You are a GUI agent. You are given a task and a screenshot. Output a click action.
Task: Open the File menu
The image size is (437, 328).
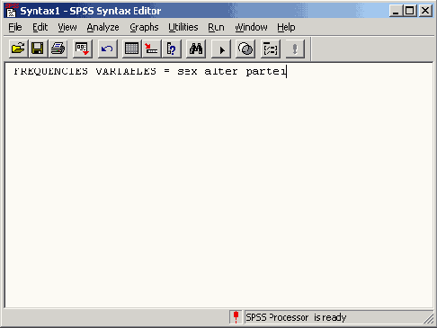(x=15, y=27)
